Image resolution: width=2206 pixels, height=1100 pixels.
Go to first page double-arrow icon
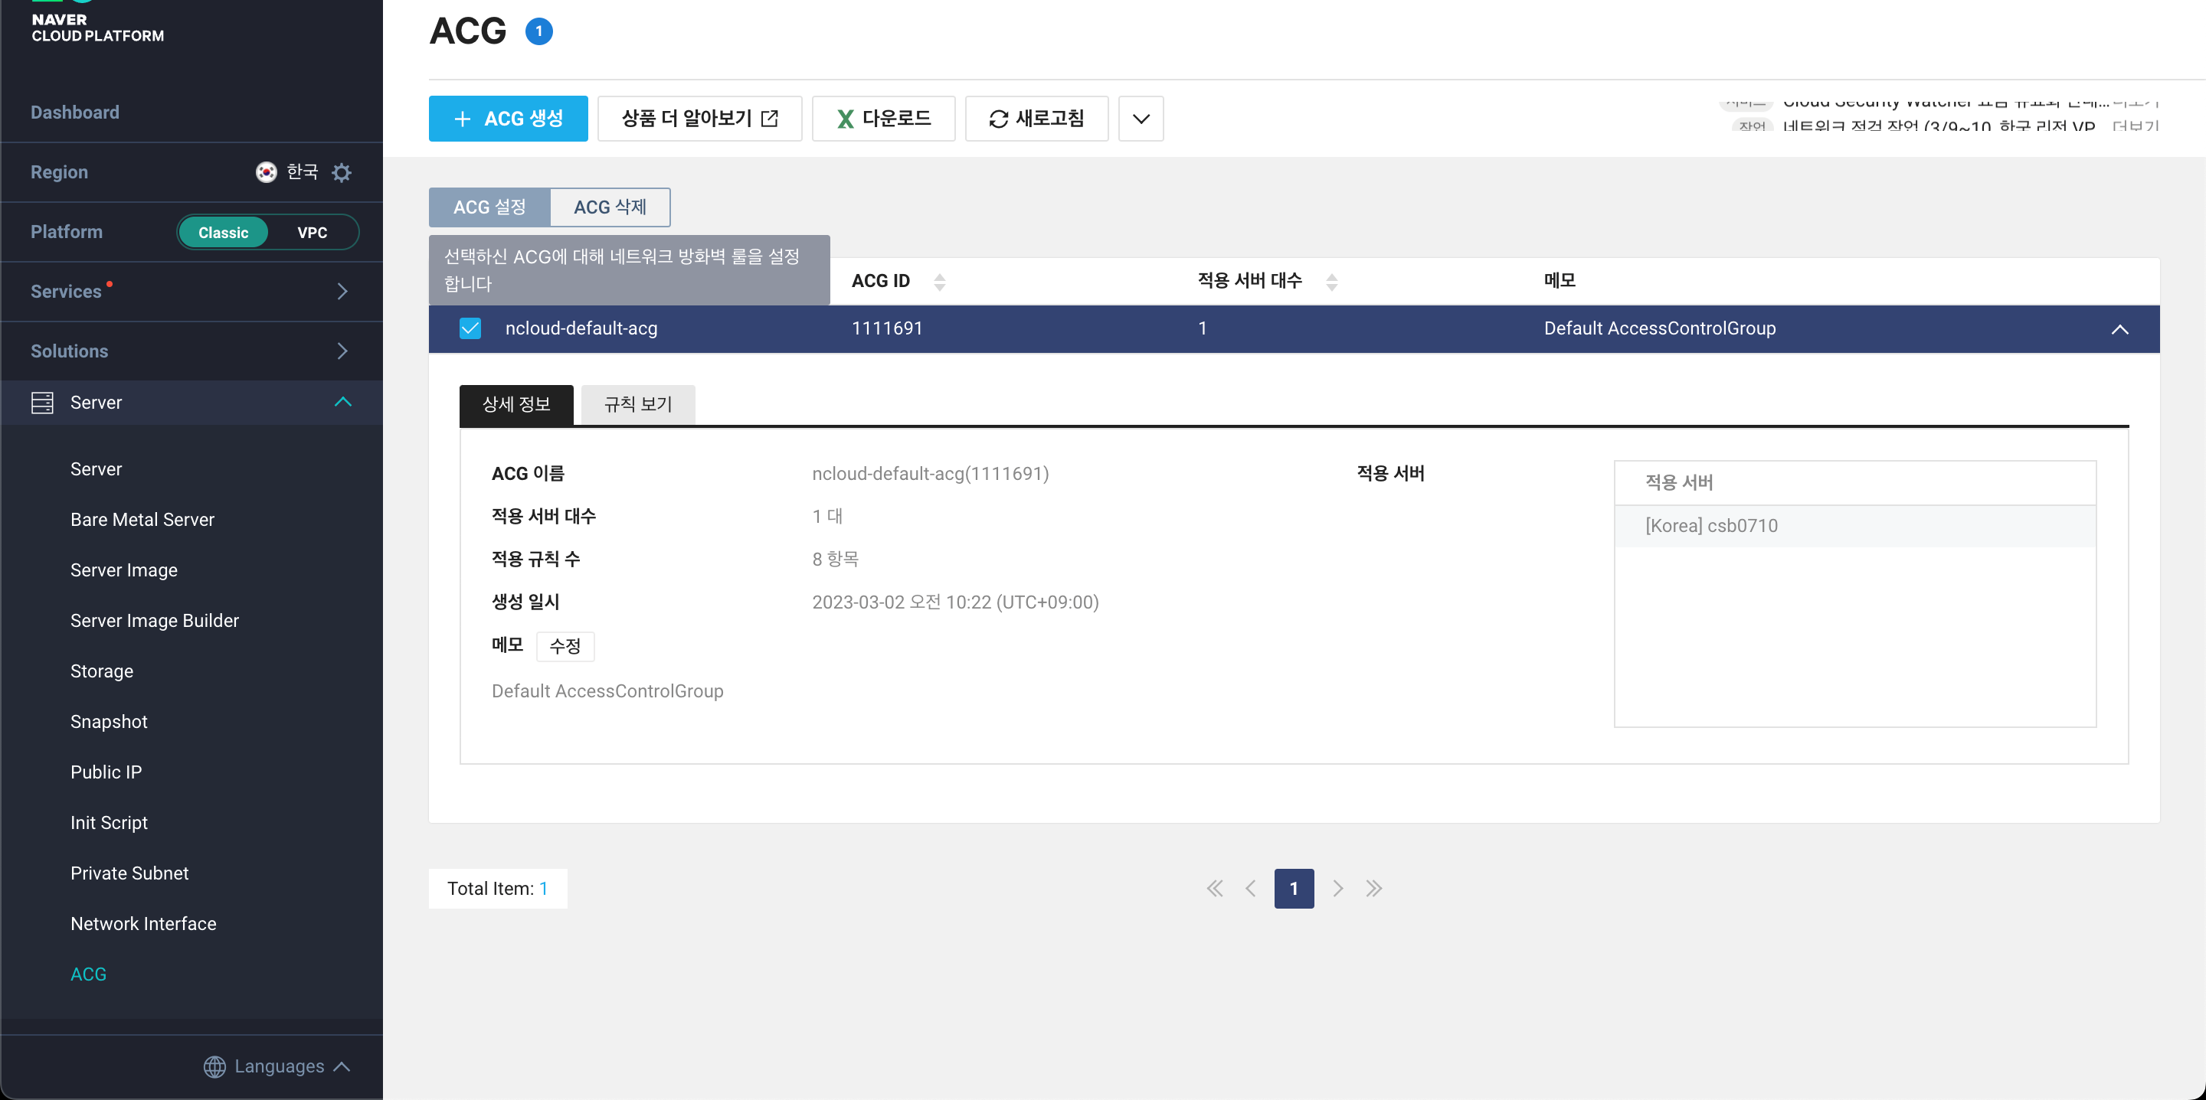point(1214,889)
